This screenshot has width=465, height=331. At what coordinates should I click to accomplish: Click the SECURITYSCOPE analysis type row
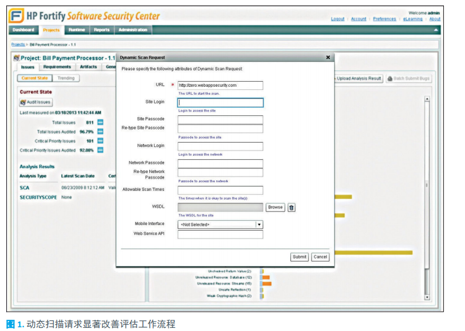[x=67, y=197]
